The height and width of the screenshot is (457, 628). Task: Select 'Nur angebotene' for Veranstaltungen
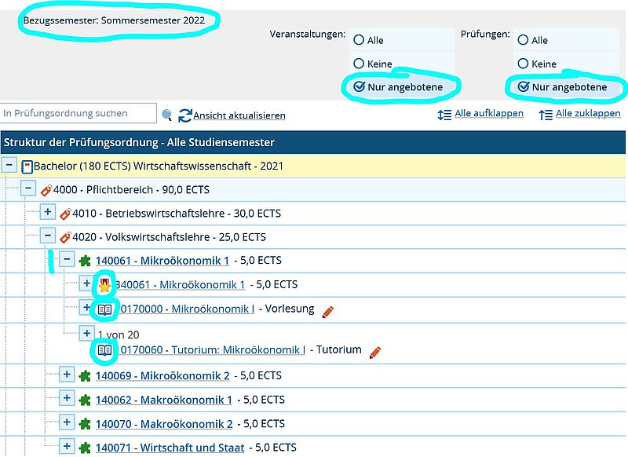(x=359, y=87)
